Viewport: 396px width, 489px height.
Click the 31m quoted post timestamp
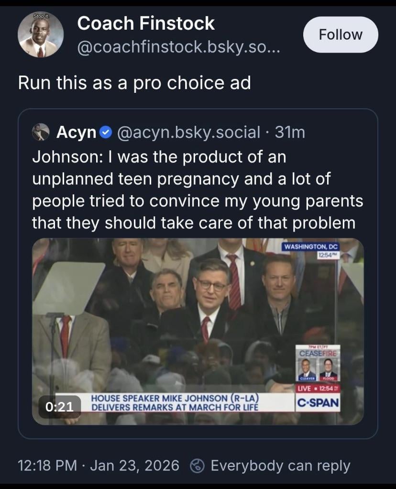click(x=290, y=132)
